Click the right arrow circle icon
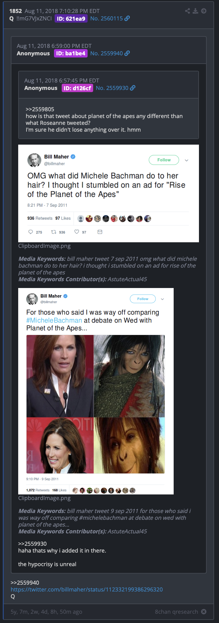 (x=204, y=11)
